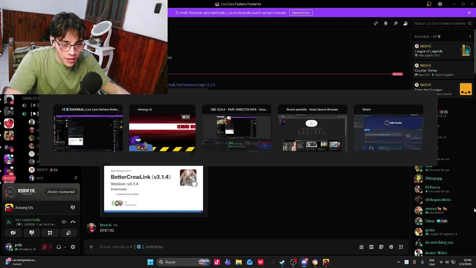Expand the Actividad panel chevron
This screenshot has width=476, height=268.
470,36
